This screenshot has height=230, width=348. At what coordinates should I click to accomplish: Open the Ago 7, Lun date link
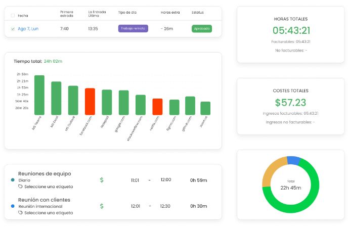tap(28, 29)
